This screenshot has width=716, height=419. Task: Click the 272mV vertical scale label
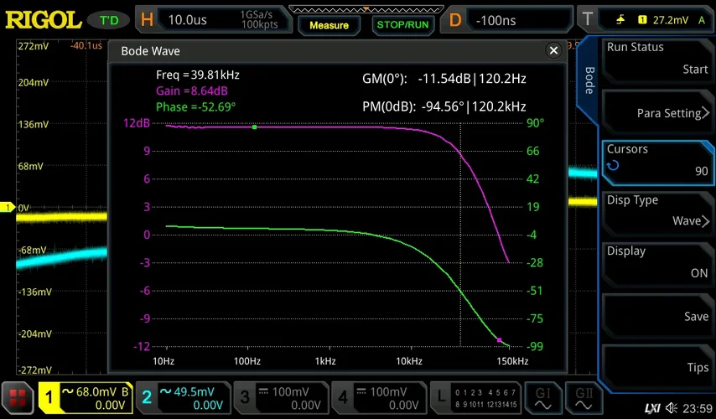coord(33,45)
